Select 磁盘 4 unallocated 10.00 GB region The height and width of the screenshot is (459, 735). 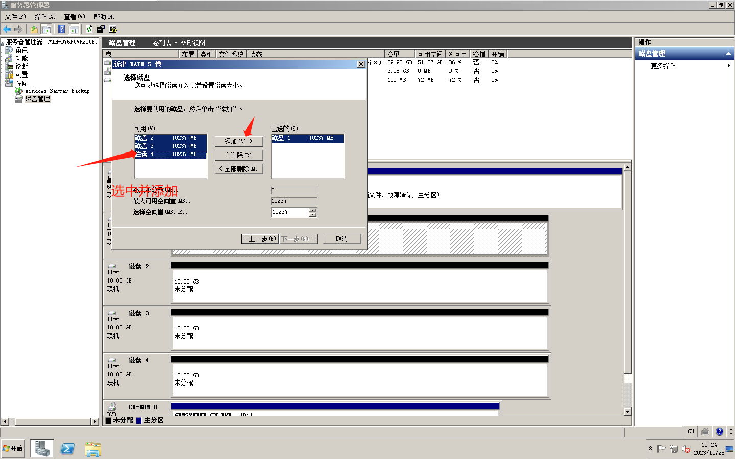[360, 379]
